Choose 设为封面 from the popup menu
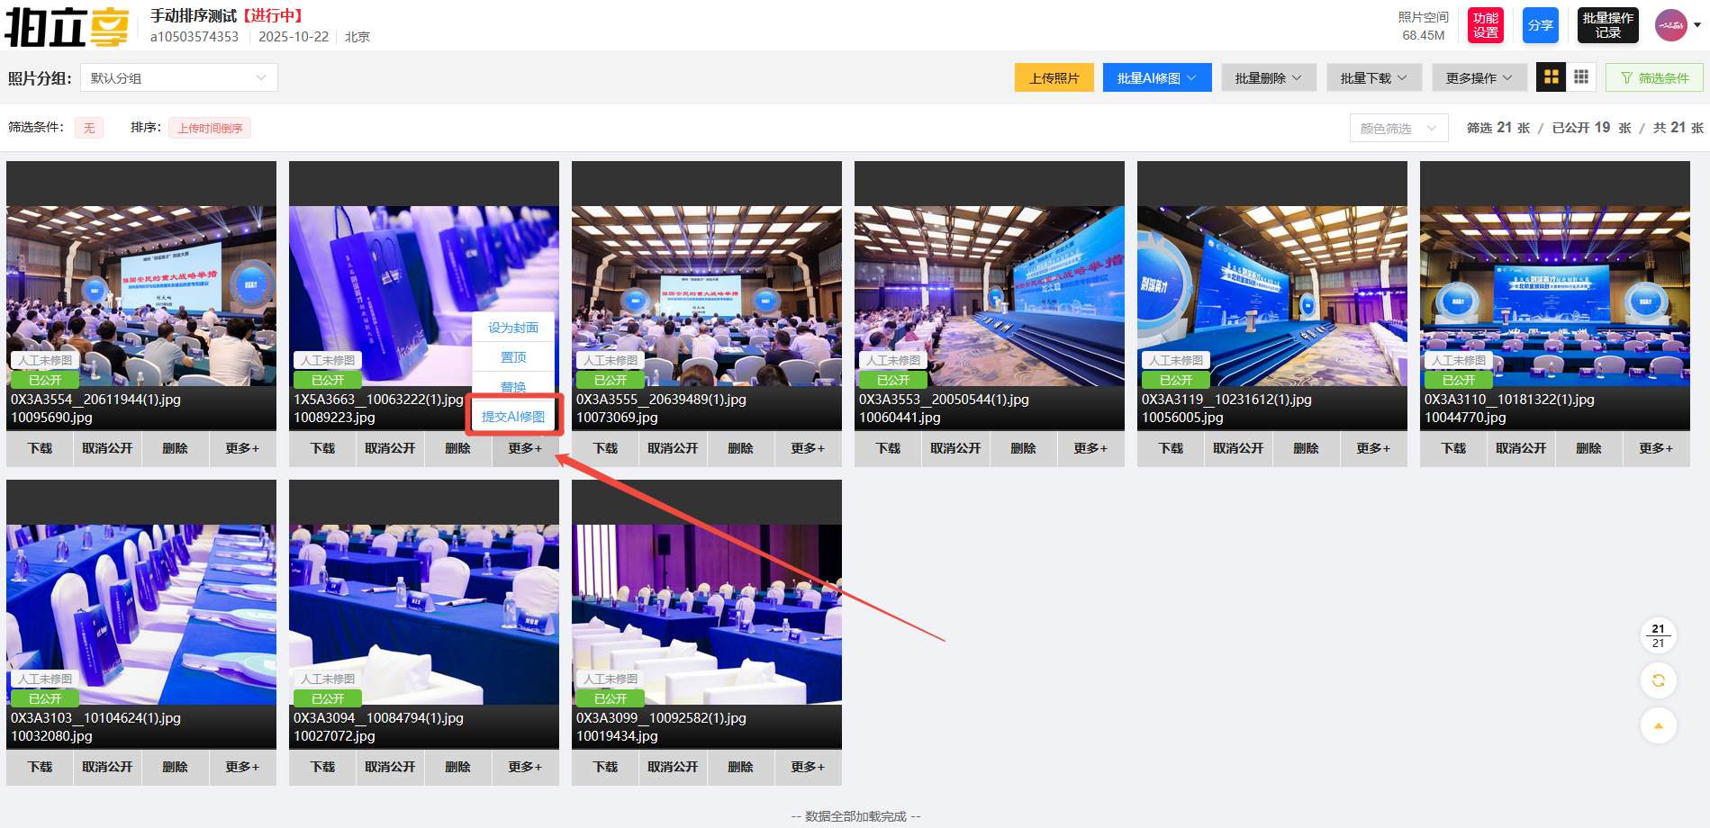 pos(513,328)
